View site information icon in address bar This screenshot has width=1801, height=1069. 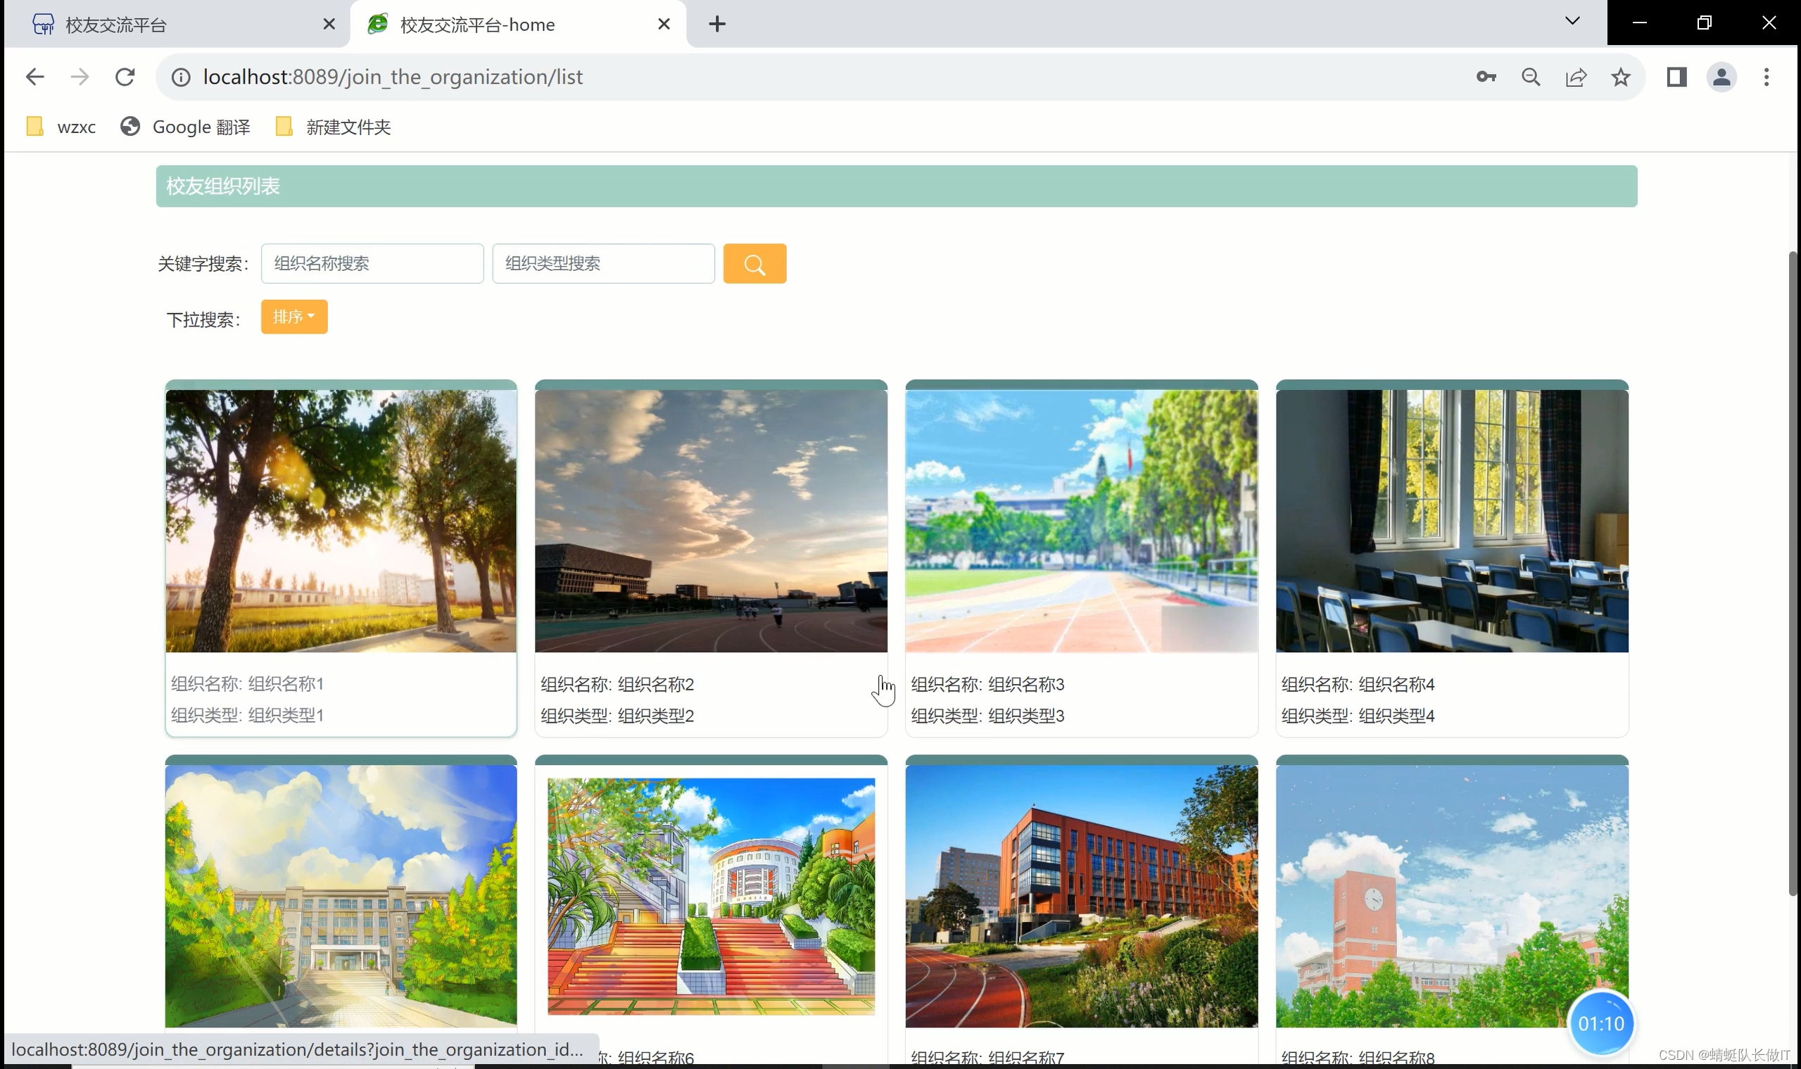(181, 77)
